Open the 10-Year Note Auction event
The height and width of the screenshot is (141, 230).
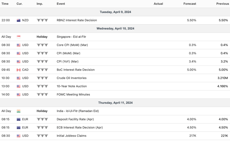click(72, 86)
